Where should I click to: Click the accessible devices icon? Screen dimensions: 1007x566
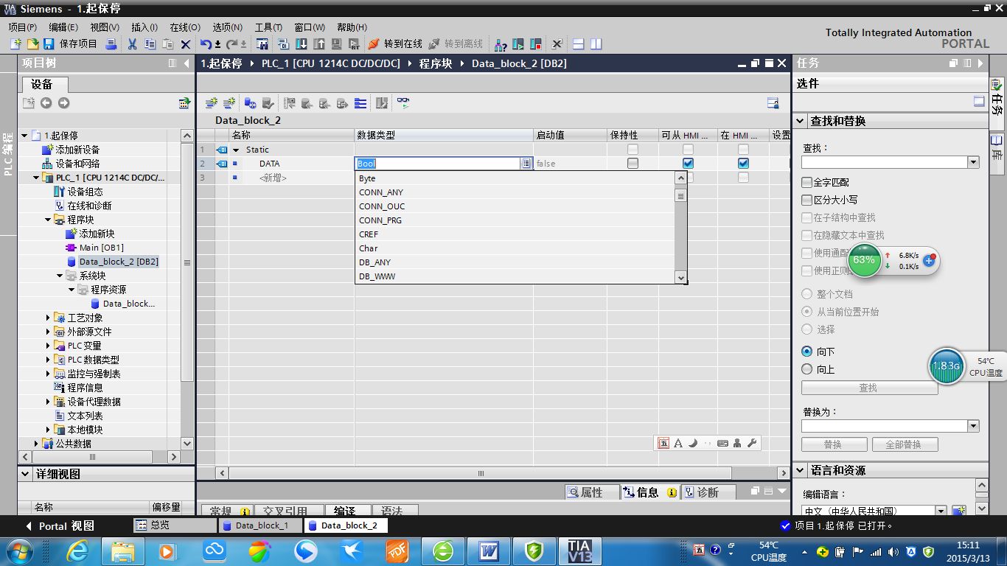click(501, 44)
